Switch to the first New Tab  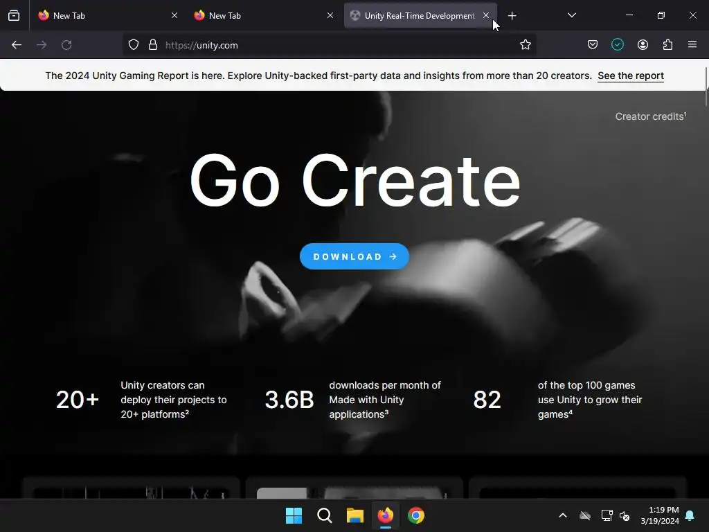coord(108,15)
